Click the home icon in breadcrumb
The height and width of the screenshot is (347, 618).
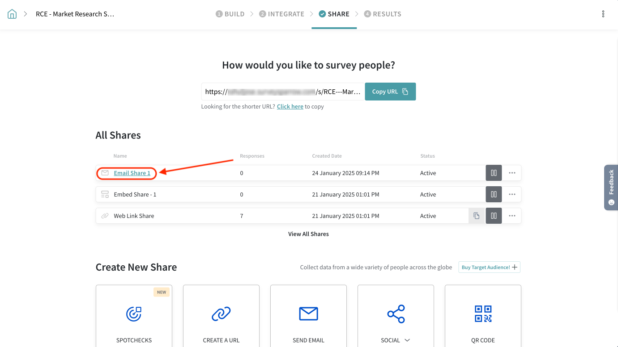point(12,14)
